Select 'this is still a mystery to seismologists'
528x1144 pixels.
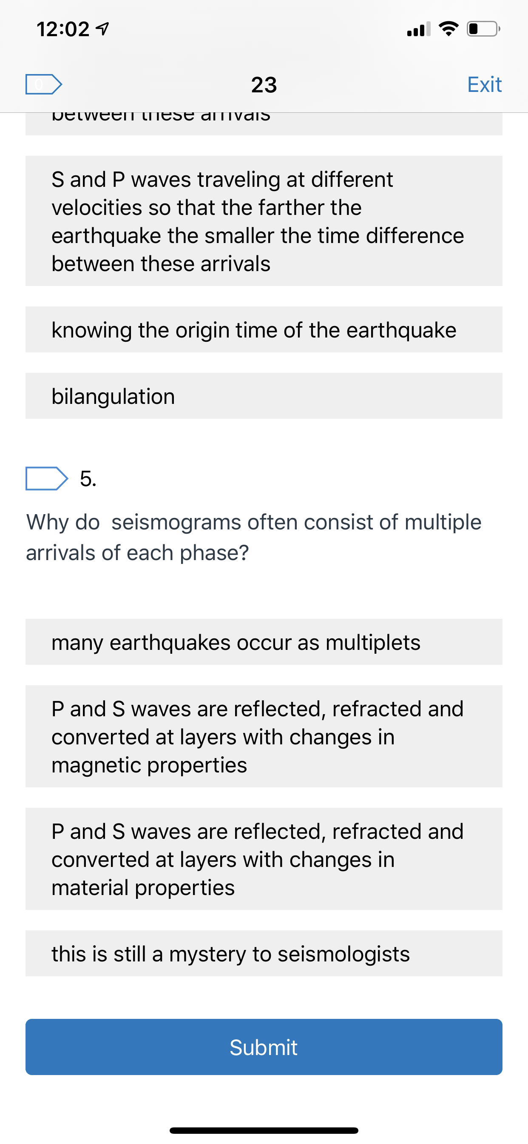point(264,953)
